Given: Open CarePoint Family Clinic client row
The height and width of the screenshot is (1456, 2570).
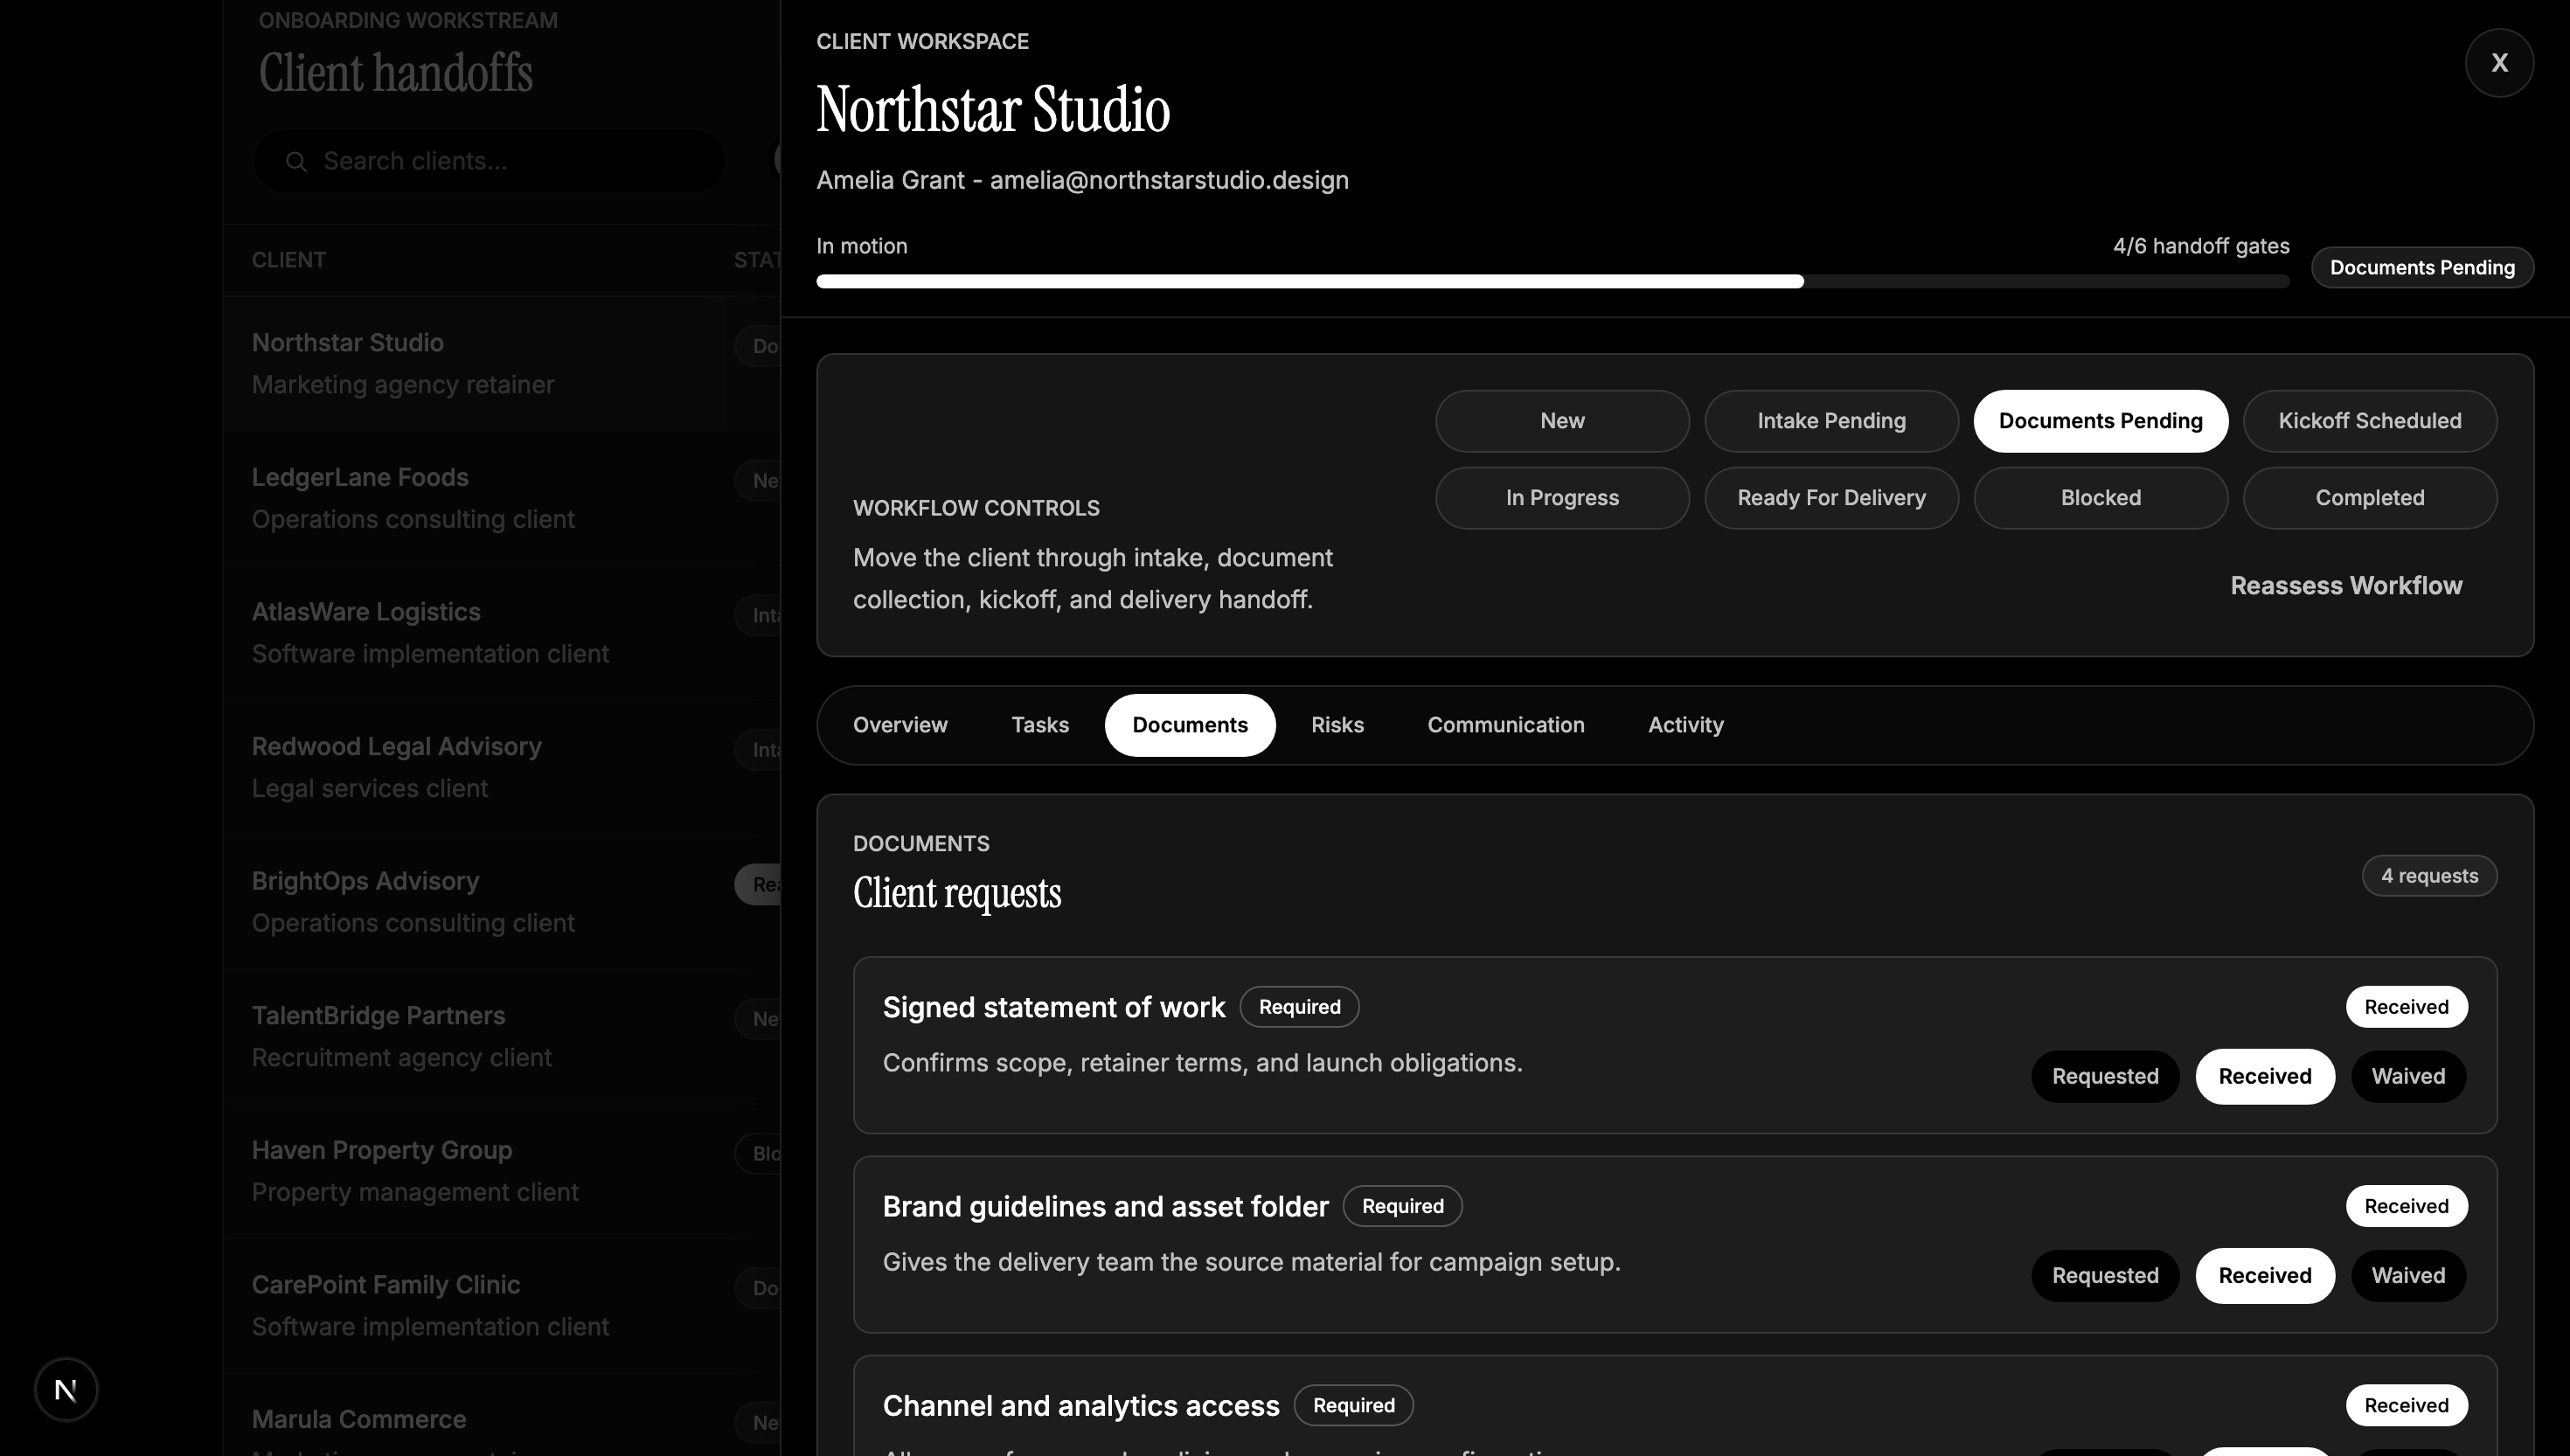Looking at the screenshot, I should (x=501, y=1306).
